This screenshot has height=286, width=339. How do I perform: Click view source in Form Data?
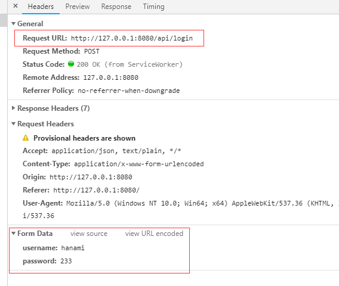[89, 234]
